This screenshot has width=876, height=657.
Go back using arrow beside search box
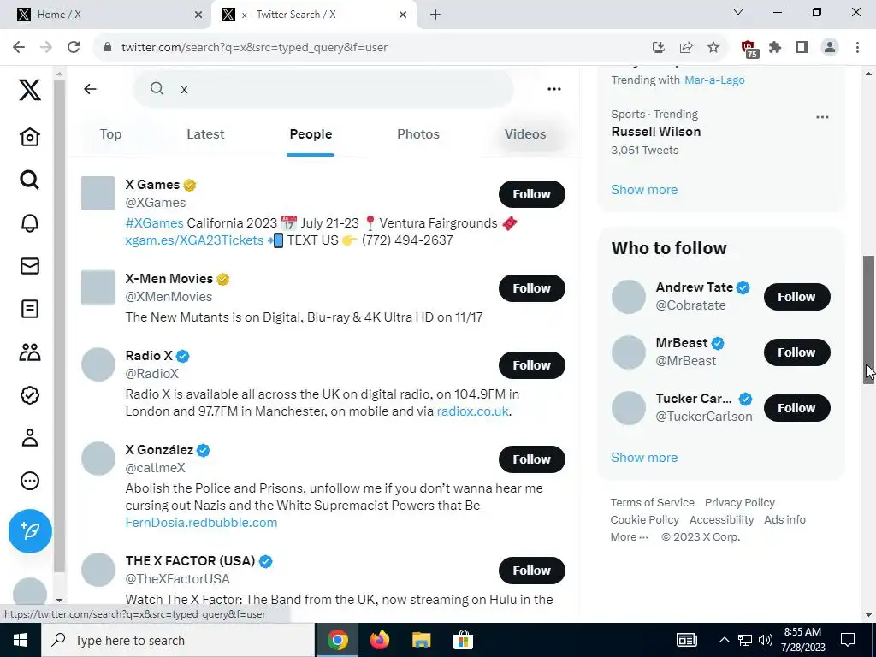pos(90,89)
